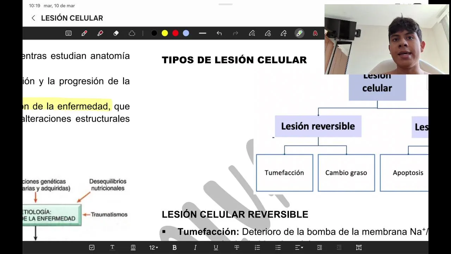Select the pen tool

(x=84, y=33)
